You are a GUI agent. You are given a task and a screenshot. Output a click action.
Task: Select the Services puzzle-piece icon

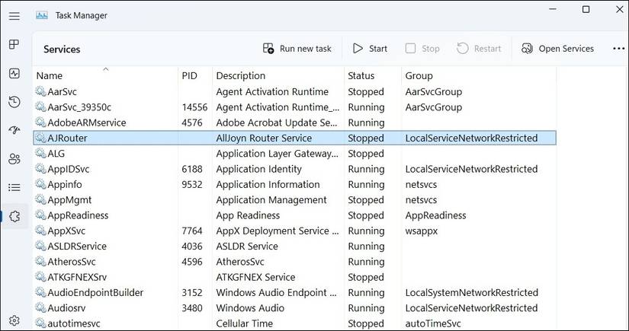[14, 216]
